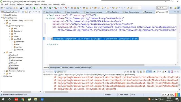Open File Explorer from the taskbar
This screenshot has height=102, width=181.
coord(36,99)
